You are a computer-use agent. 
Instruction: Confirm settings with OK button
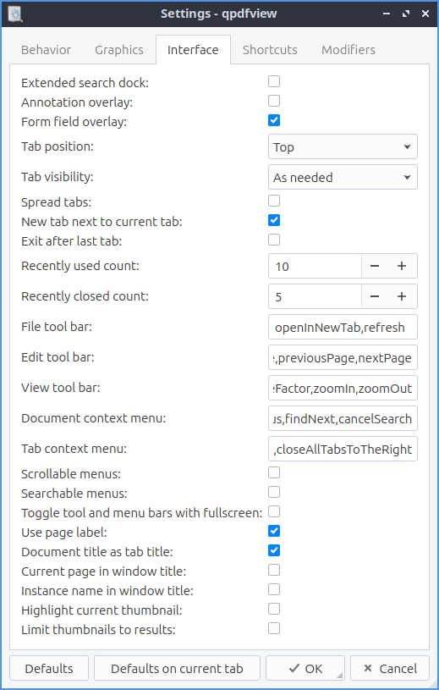pos(305,668)
